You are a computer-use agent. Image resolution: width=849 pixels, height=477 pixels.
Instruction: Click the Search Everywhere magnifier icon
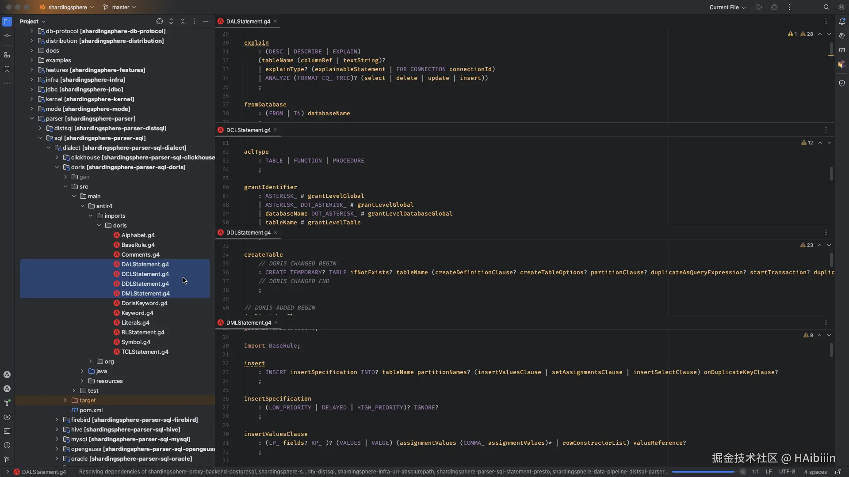click(826, 7)
